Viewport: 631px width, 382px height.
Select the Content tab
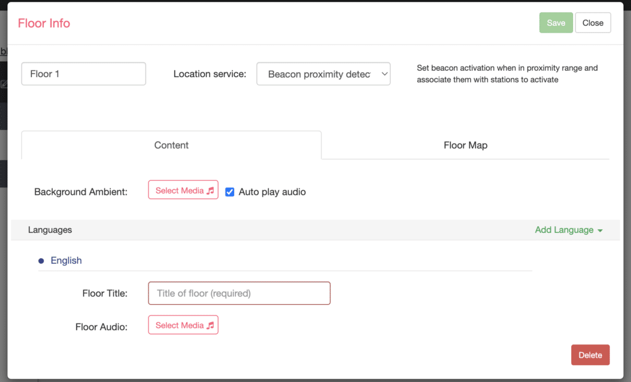tap(171, 145)
